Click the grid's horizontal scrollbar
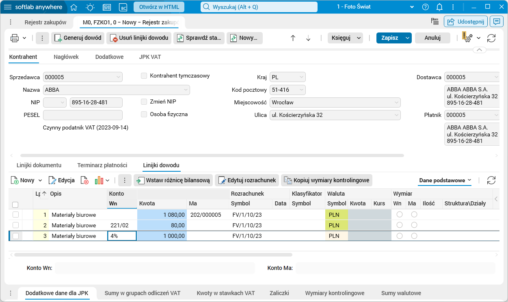 click(153, 255)
